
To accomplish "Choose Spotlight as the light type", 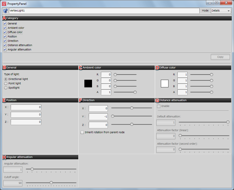I will point(6,88).
